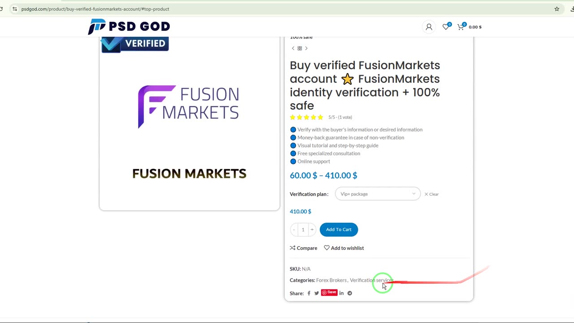Decrease quantity with minus button

294,230
